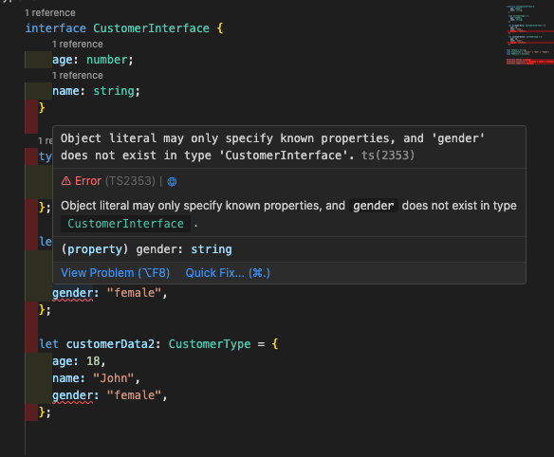Click the 'string' type after name in interface

pos(114,91)
